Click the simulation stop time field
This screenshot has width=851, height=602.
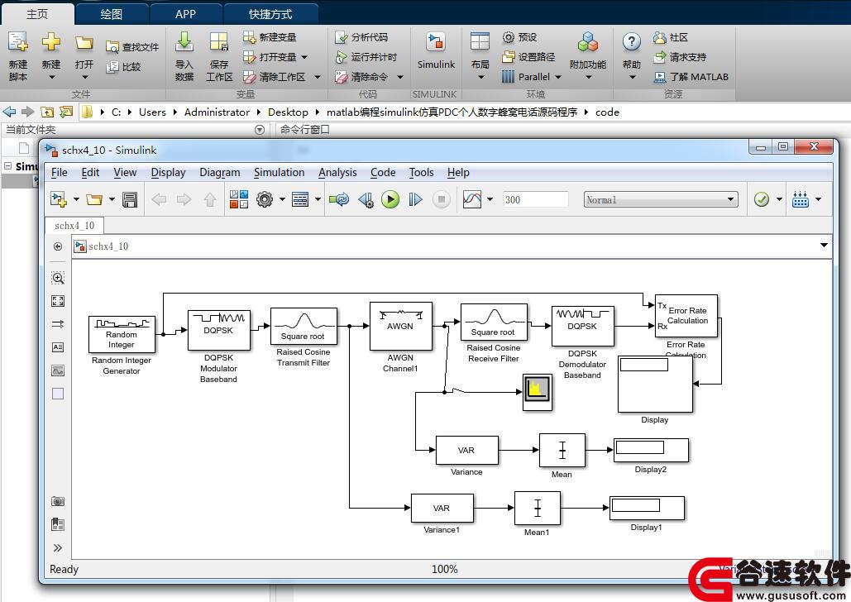coord(535,200)
